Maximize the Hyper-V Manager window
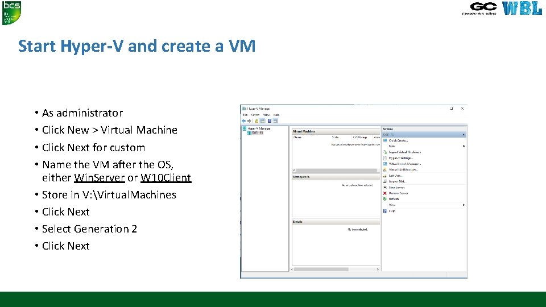This screenshot has width=546, height=307. tap(451, 109)
